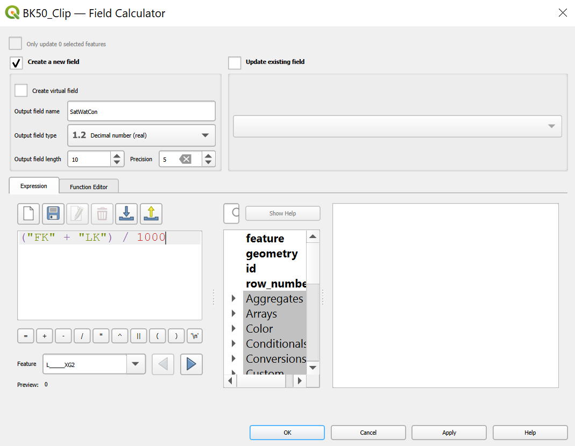Switch to the Expression tab
Image resolution: width=575 pixels, height=446 pixels.
(x=34, y=186)
